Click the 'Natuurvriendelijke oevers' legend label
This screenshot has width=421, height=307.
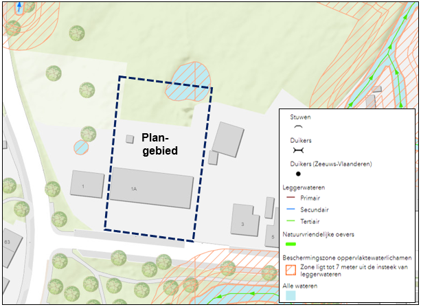[319, 234]
